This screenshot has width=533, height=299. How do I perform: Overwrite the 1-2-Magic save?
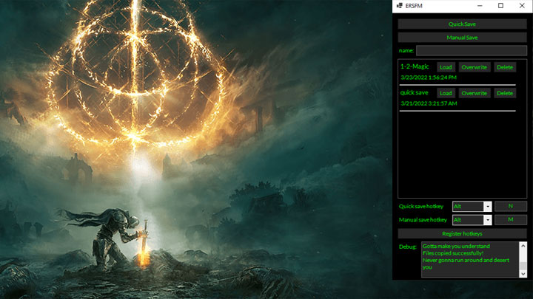pos(475,67)
